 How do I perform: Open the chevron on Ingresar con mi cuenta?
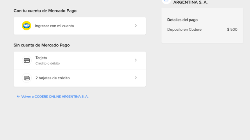click(136, 26)
